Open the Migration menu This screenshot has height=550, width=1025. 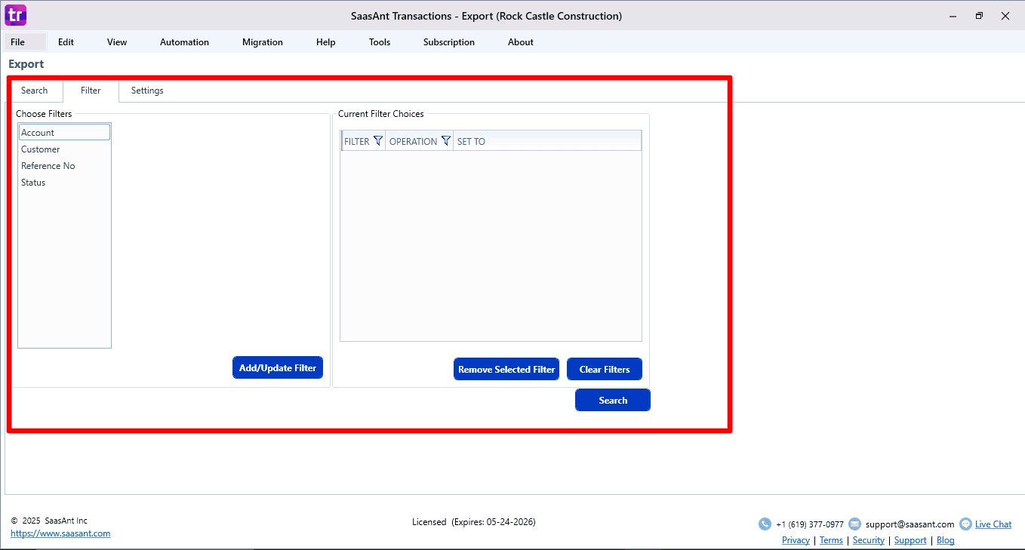(262, 42)
